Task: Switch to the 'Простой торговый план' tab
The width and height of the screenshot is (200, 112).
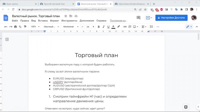Action: 57,4
